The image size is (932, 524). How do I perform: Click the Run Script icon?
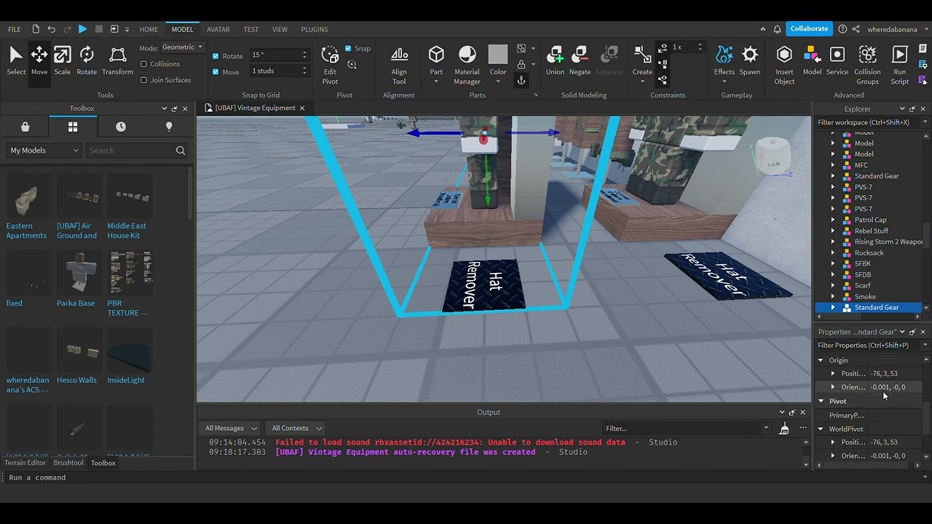pos(900,58)
